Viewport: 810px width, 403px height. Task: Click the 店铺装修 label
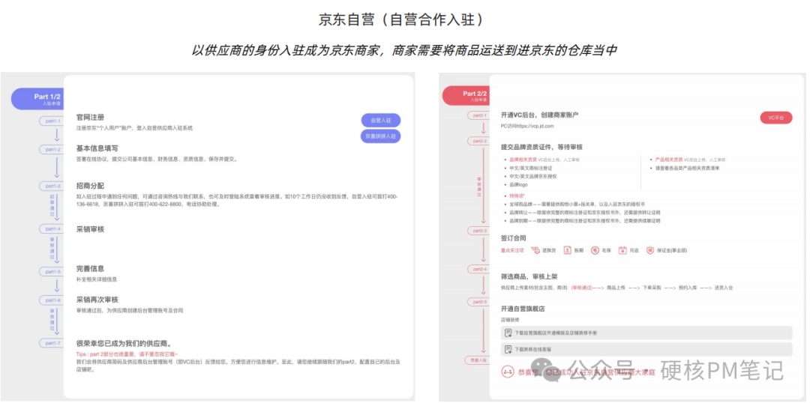pos(510,320)
